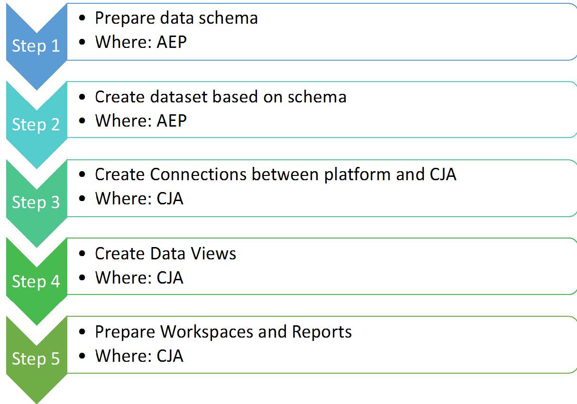Click bullet before 'Prepare data schema'

[x=83, y=18]
